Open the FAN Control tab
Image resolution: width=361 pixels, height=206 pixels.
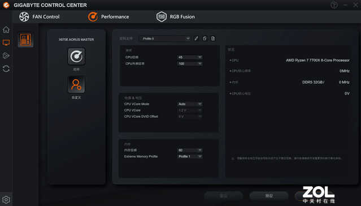39,16
